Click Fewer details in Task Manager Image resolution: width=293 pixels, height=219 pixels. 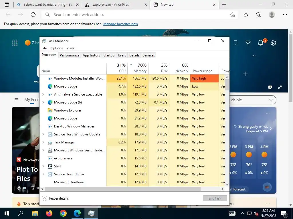55,198
